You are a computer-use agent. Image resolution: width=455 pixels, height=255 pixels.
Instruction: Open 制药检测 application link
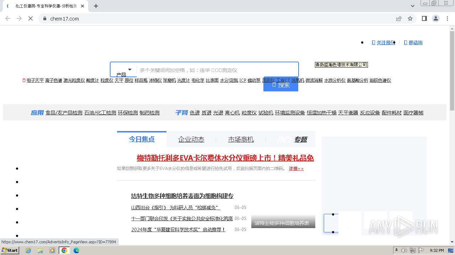click(150, 113)
